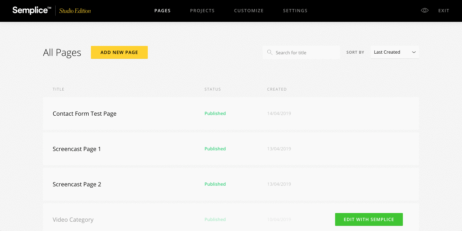
Task: Switch to the Projects tab
Action: [202, 11]
